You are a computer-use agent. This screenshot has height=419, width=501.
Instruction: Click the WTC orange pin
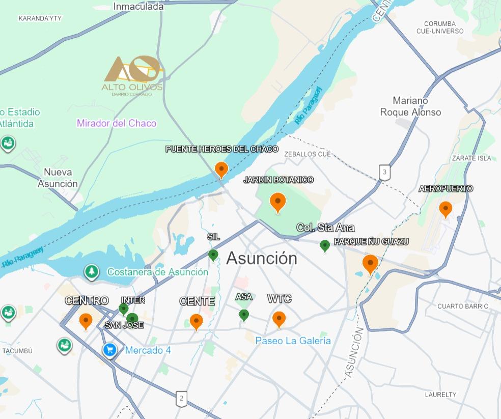click(x=279, y=320)
